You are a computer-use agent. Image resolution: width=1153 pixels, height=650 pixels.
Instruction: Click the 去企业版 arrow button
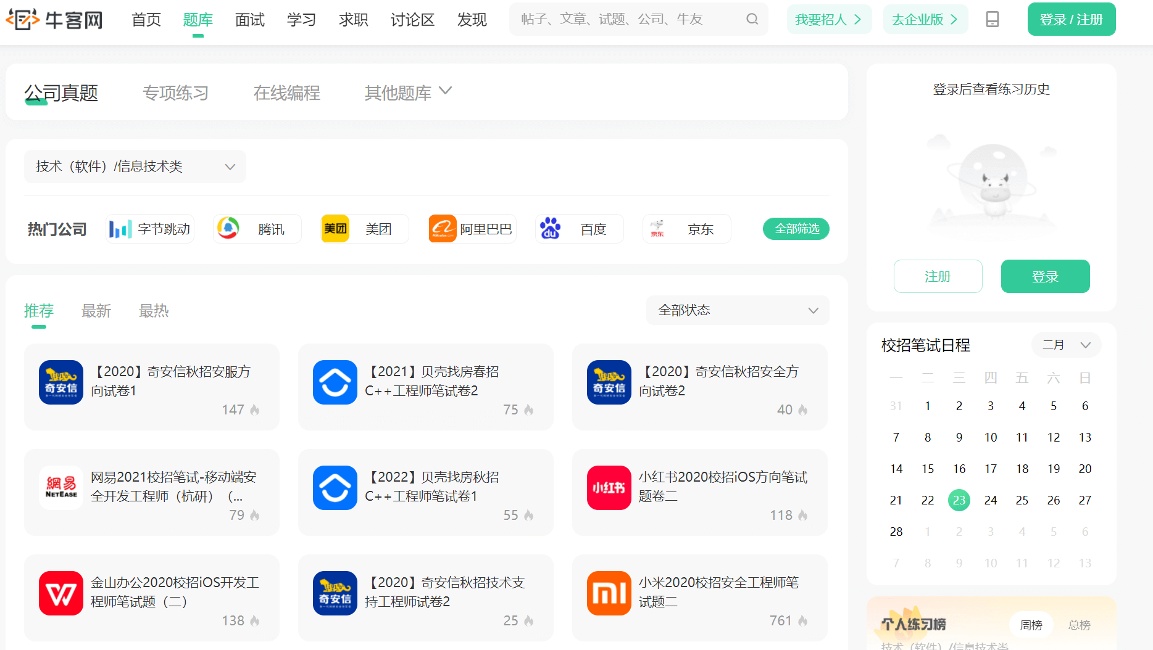pyautogui.click(x=925, y=19)
